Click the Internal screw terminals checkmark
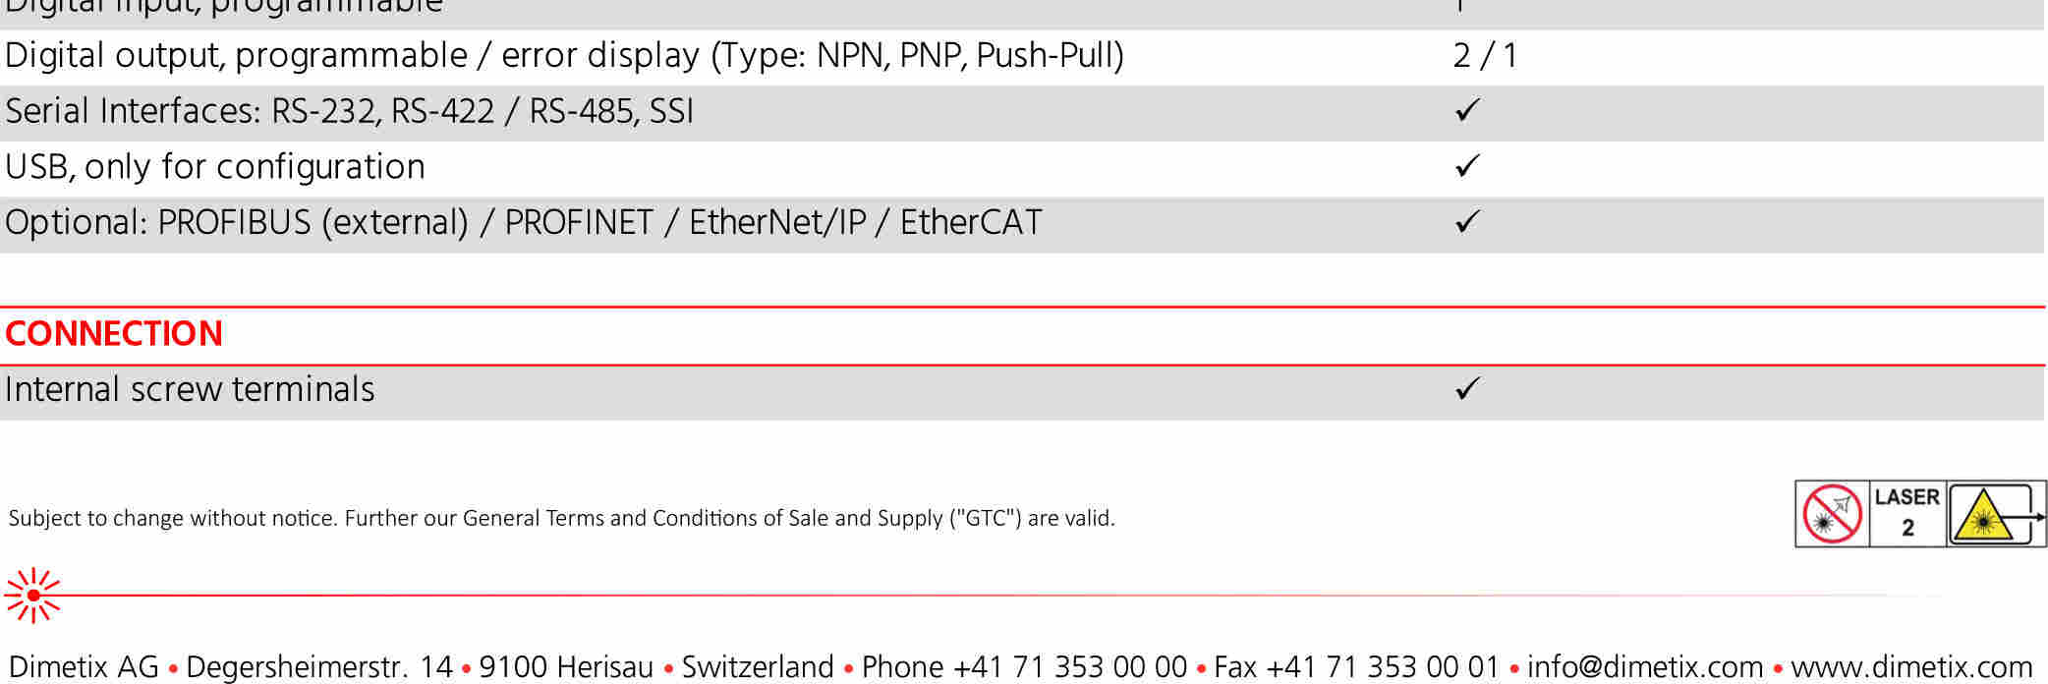Image resolution: width=2048 pixels, height=684 pixels. coord(1467,389)
